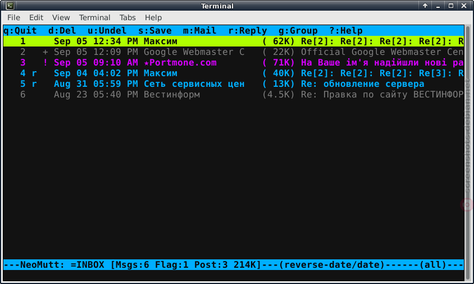Click the u:Undel shortcut hint
Image resolution: width=474 pixels, height=284 pixels.
click(x=107, y=31)
